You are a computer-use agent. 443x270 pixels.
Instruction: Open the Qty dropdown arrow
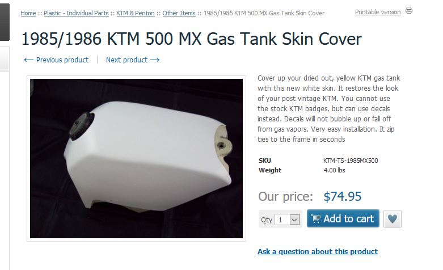click(294, 220)
